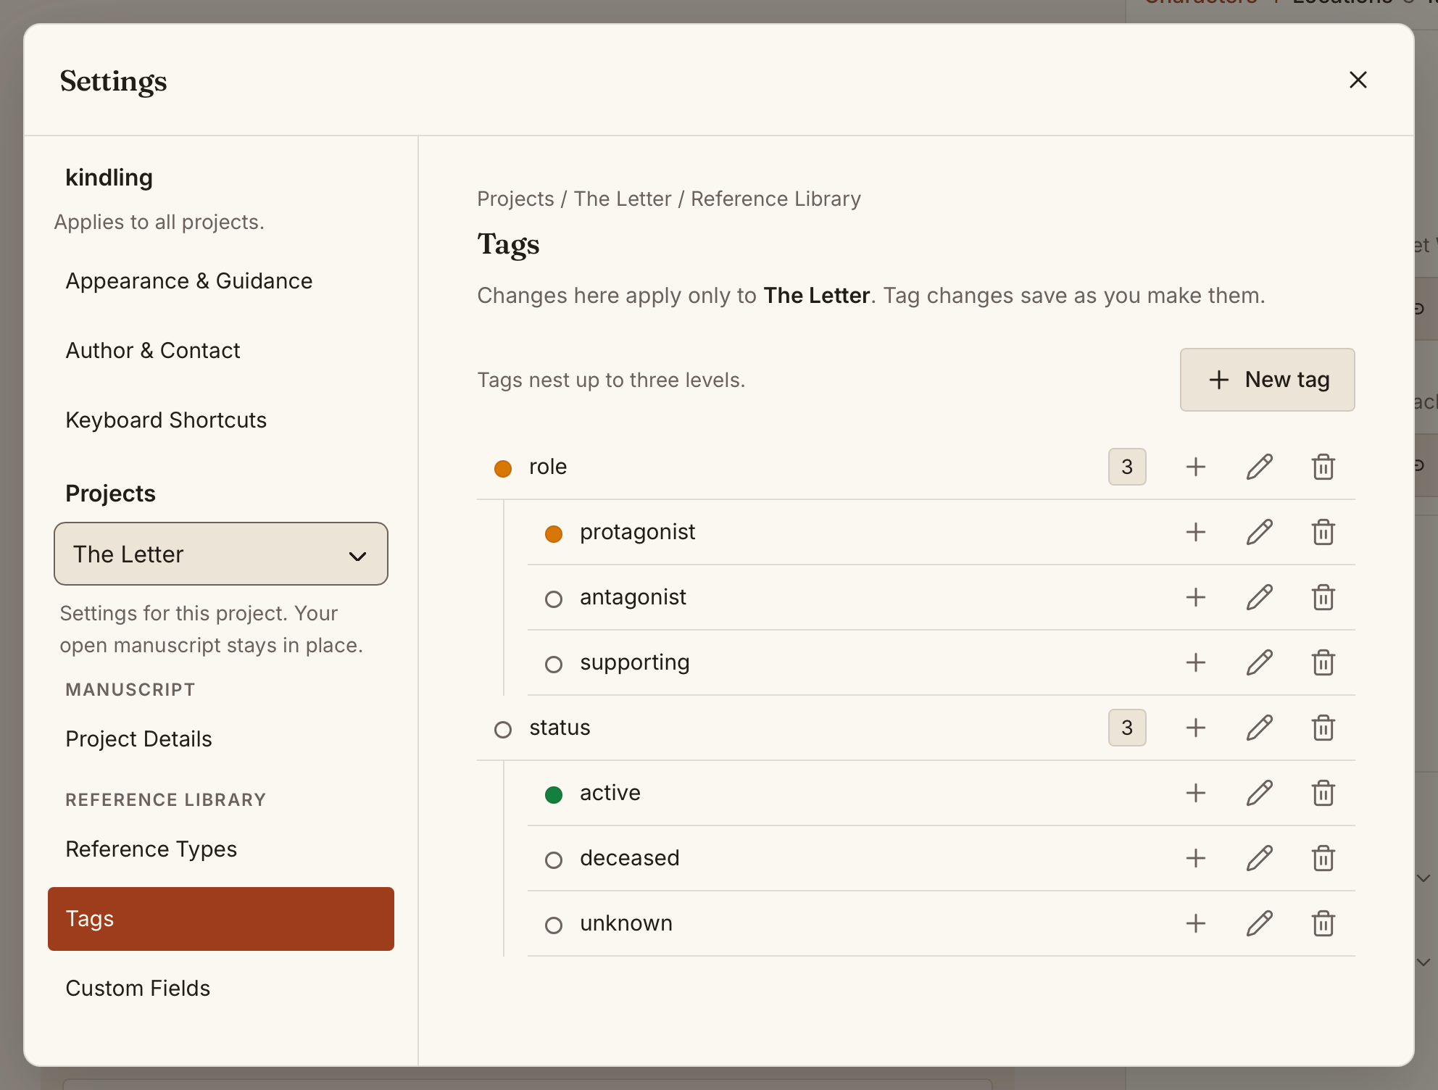Open Custom Fields section

[x=221, y=989]
